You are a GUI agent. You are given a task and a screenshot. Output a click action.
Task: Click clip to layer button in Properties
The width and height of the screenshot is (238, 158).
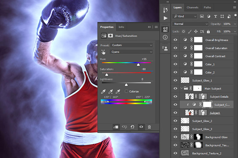point(116,127)
